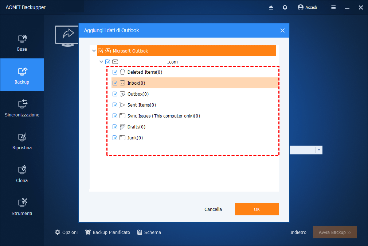Collapse the email account tree node
The image size is (368, 246).
tap(101, 62)
